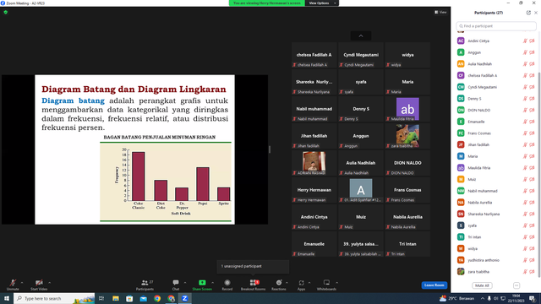Screen dimensions: 541x304
Task: Click the shared slide bar chart
Action: click(x=166, y=182)
